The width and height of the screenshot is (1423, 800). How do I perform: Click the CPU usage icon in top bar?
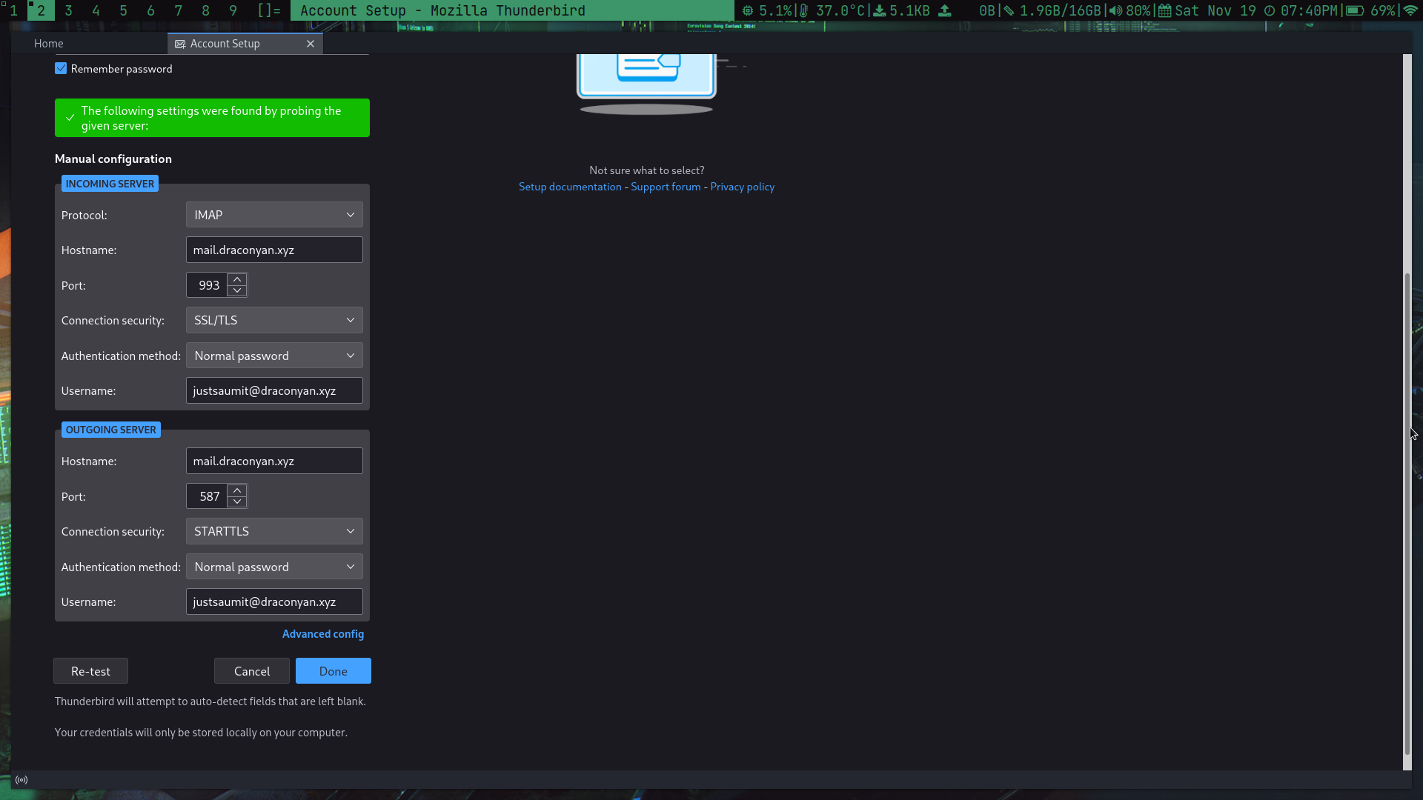click(748, 11)
